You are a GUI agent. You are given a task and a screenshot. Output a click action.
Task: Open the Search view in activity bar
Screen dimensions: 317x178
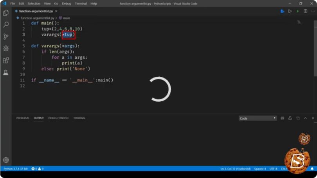[x=6, y=25]
